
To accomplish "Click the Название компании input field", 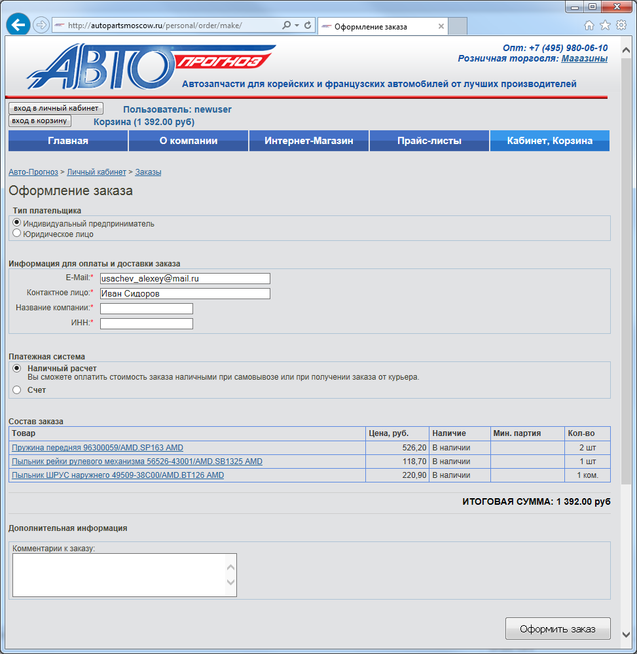I will [x=147, y=308].
